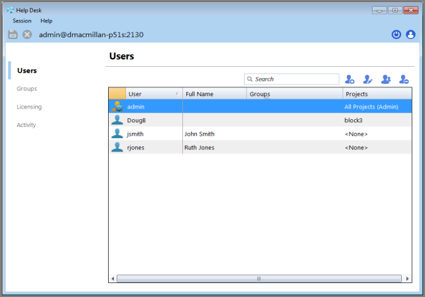Maximize the Help Desk window

pyautogui.click(x=395, y=11)
